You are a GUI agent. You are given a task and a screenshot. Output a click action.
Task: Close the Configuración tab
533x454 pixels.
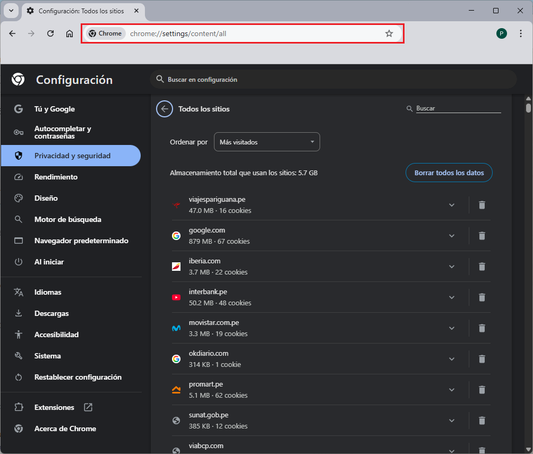click(136, 11)
